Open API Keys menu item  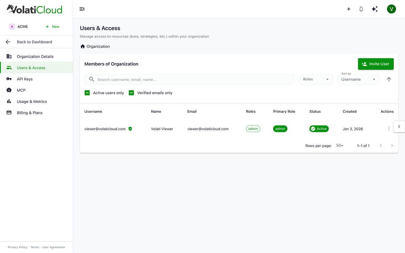coord(36,79)
